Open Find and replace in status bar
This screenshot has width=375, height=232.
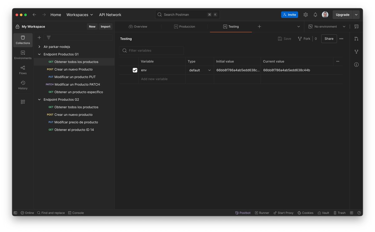pos(51,213)
